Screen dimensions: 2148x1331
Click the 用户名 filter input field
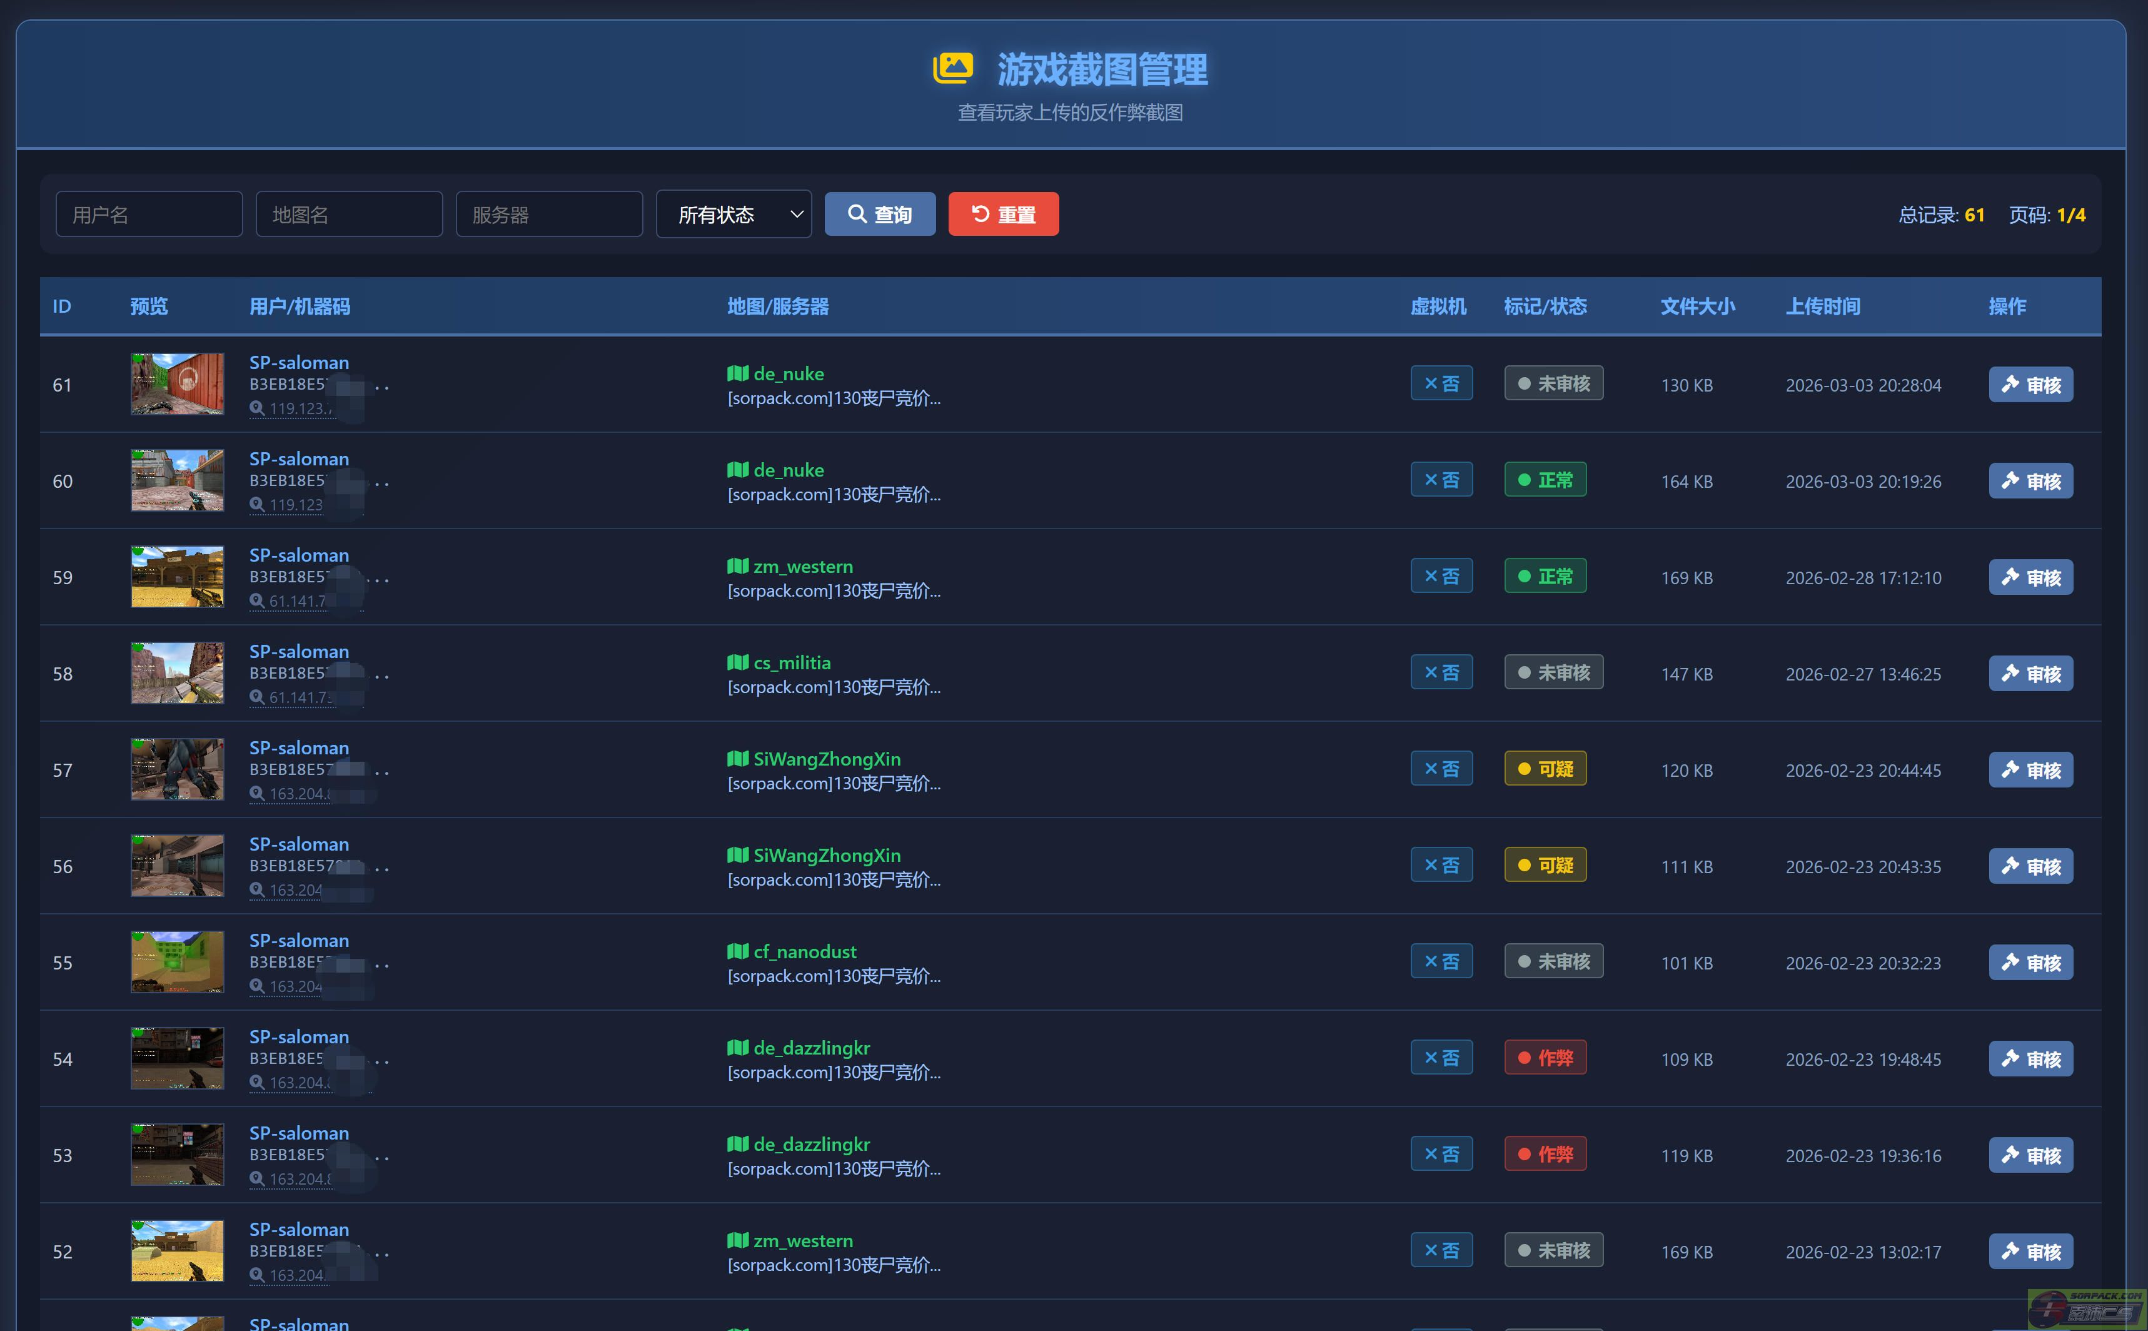click(149, 215)
